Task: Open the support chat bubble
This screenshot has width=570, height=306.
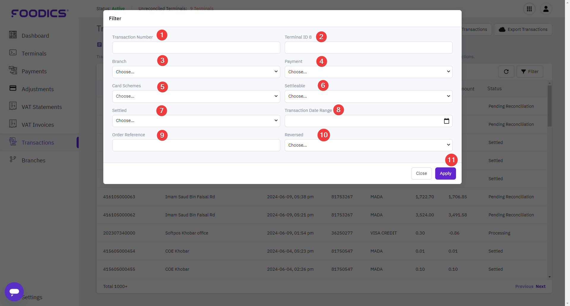Action: 14,292
